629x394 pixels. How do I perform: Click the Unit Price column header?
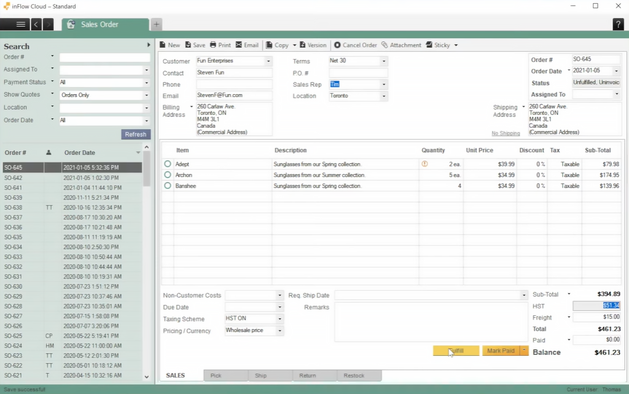tap(479, 150)
